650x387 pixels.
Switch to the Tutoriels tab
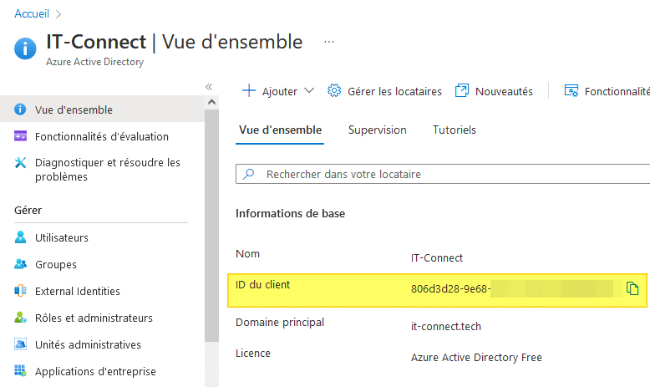454,130
